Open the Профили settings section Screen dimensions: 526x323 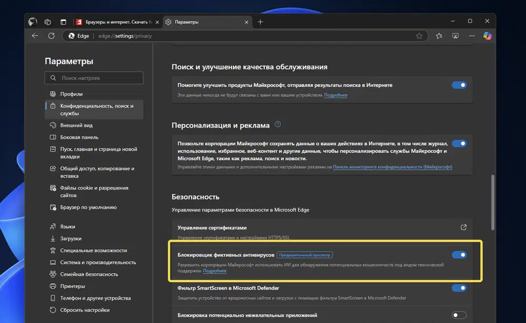[x=94, y=94]
